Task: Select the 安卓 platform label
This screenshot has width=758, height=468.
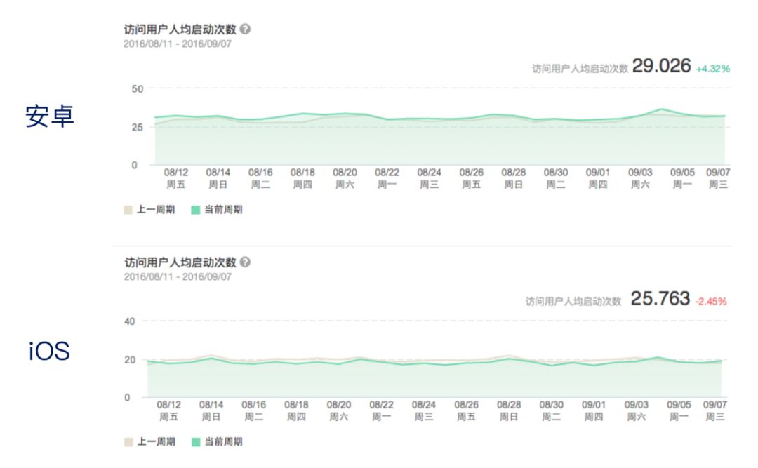Action: [50, 117]
